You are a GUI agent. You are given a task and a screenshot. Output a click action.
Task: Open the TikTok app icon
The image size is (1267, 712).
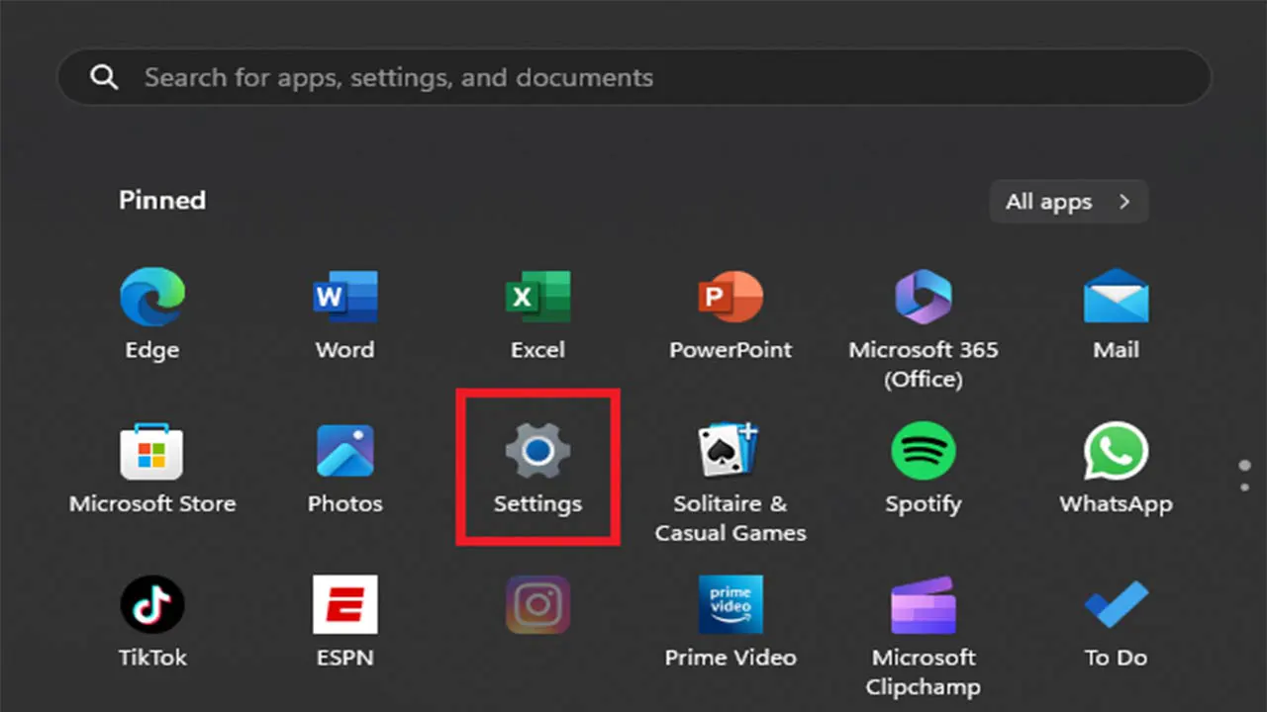coord(151,605)
